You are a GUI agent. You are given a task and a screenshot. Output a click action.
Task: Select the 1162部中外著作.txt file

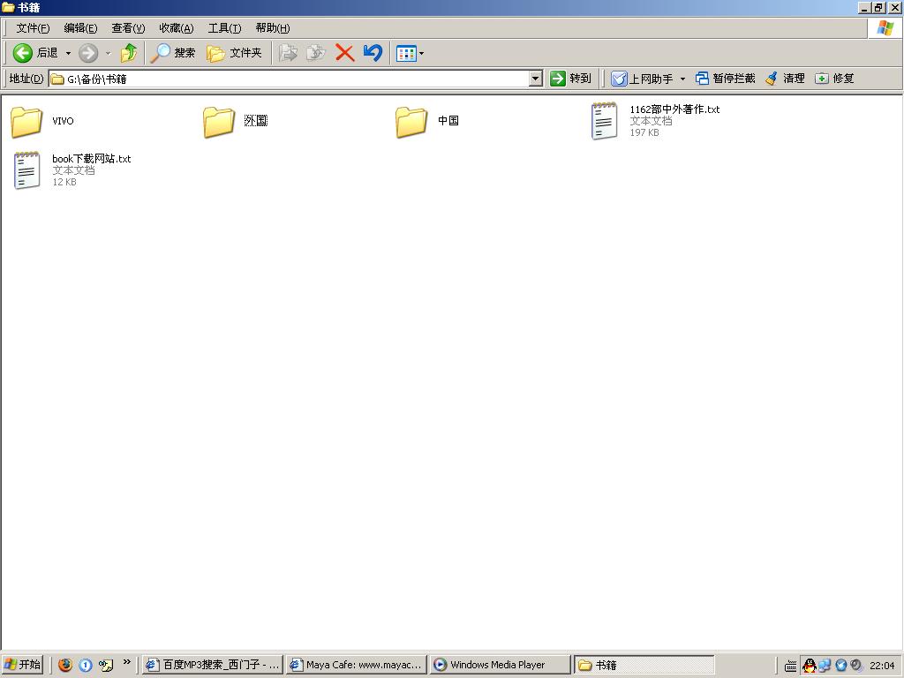point(605,121)
